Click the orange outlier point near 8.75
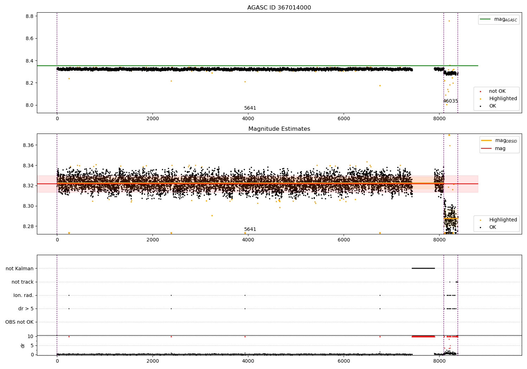The image size is (527, 369). pyautogui.click(x=449, y=21)
